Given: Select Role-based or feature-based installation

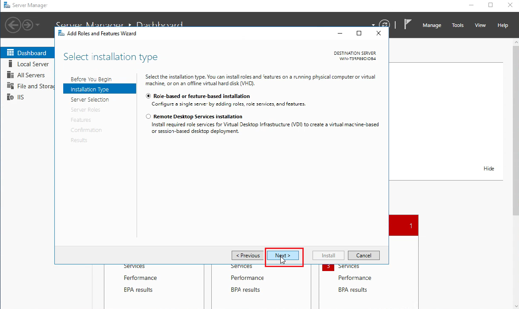Looking at the screenshot, I should coord(149,96).
